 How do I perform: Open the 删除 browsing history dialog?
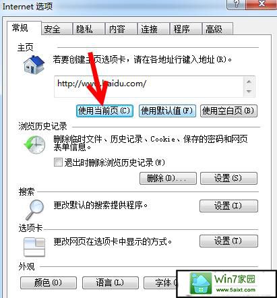coord(168,179)
